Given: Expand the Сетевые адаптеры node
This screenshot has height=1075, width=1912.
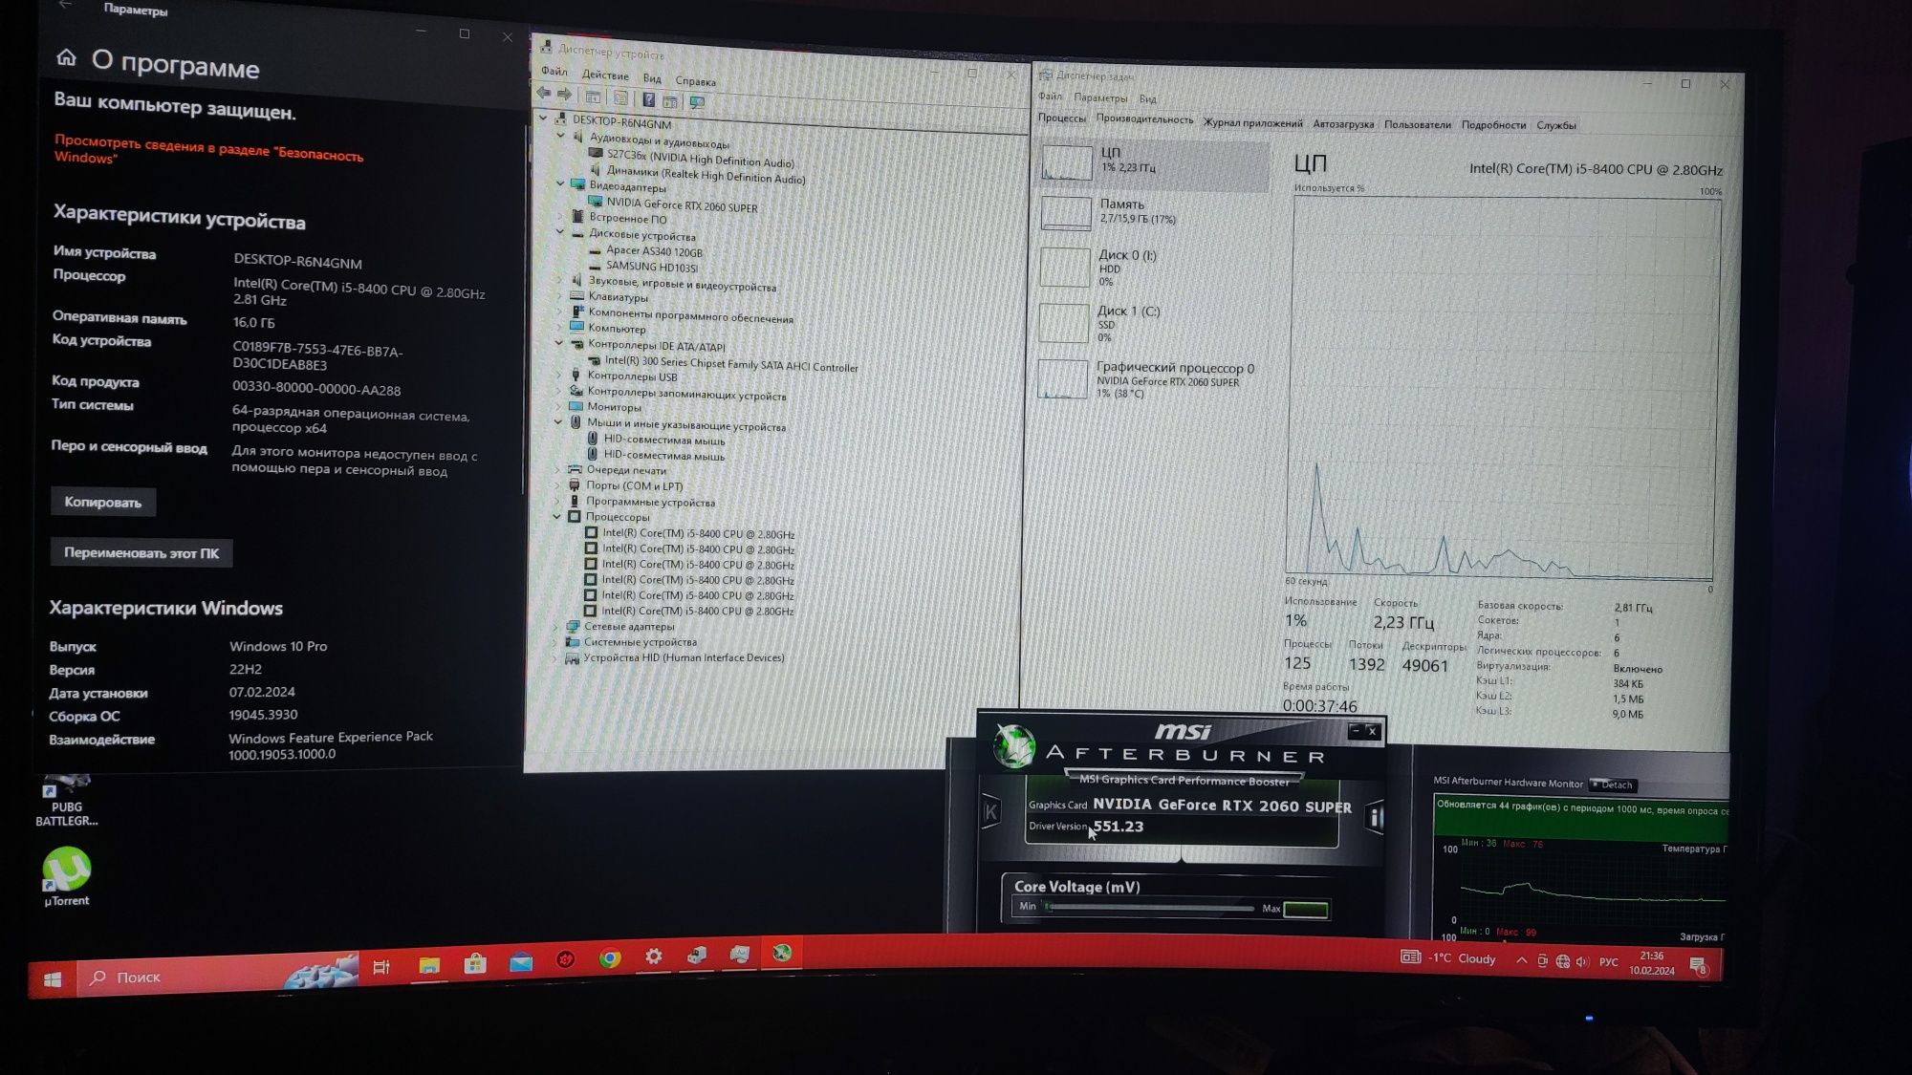Looking at the screenshot, I should 556,626.
